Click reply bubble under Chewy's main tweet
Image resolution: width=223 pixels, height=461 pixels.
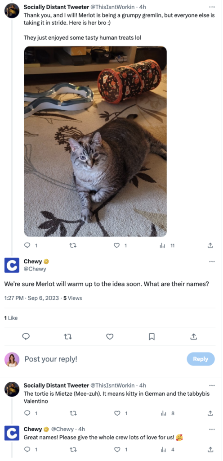coord(26,336)
